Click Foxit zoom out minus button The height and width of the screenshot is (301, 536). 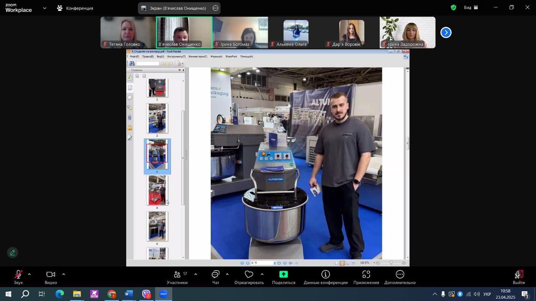377,263
